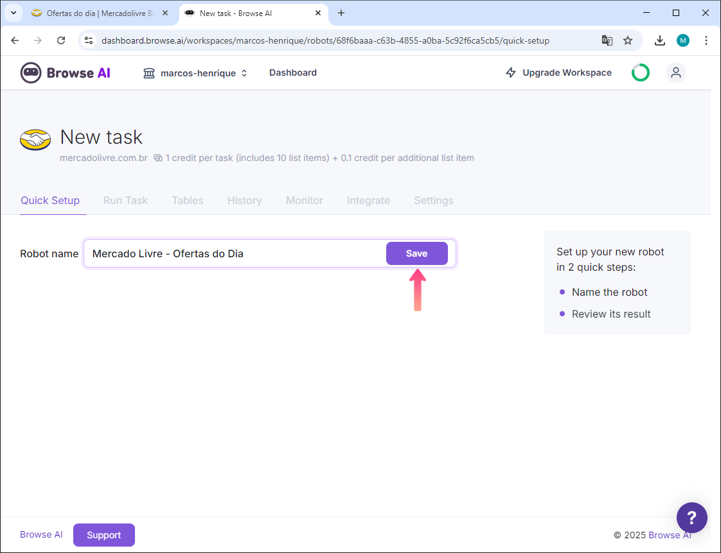Click the Browse AI wordmark
This screenshot has height=553, width=721.
click(x=78, y=73)
